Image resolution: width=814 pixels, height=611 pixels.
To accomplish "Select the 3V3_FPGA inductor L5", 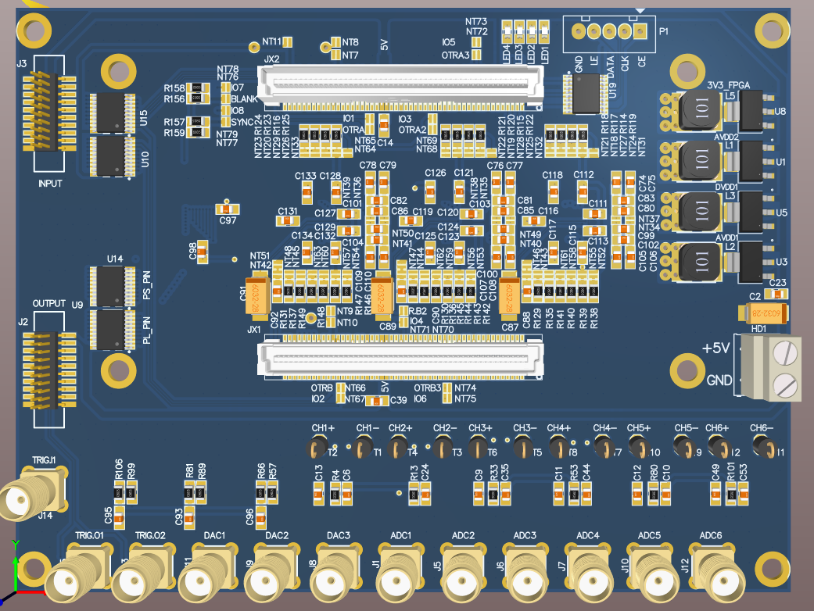I will 700,108.
